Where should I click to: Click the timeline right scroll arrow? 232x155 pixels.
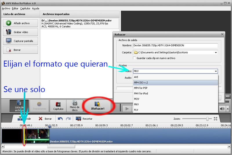pos(229,146)
